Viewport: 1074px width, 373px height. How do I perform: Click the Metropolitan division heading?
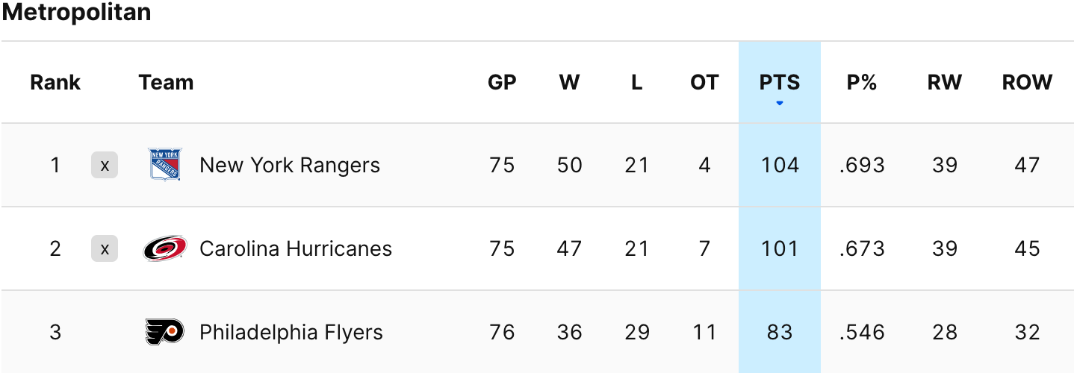76,13
